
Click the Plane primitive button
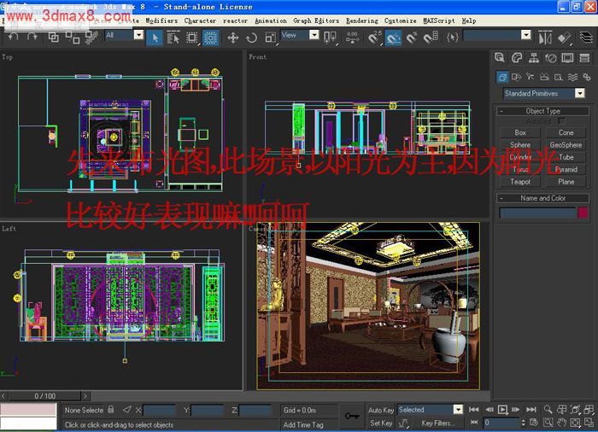click(566, 182)
